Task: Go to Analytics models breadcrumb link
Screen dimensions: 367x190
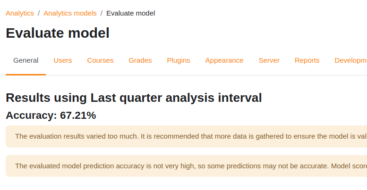Action: tap(70, 13)
